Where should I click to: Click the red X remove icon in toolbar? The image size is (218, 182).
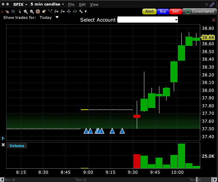pos(2,12)
